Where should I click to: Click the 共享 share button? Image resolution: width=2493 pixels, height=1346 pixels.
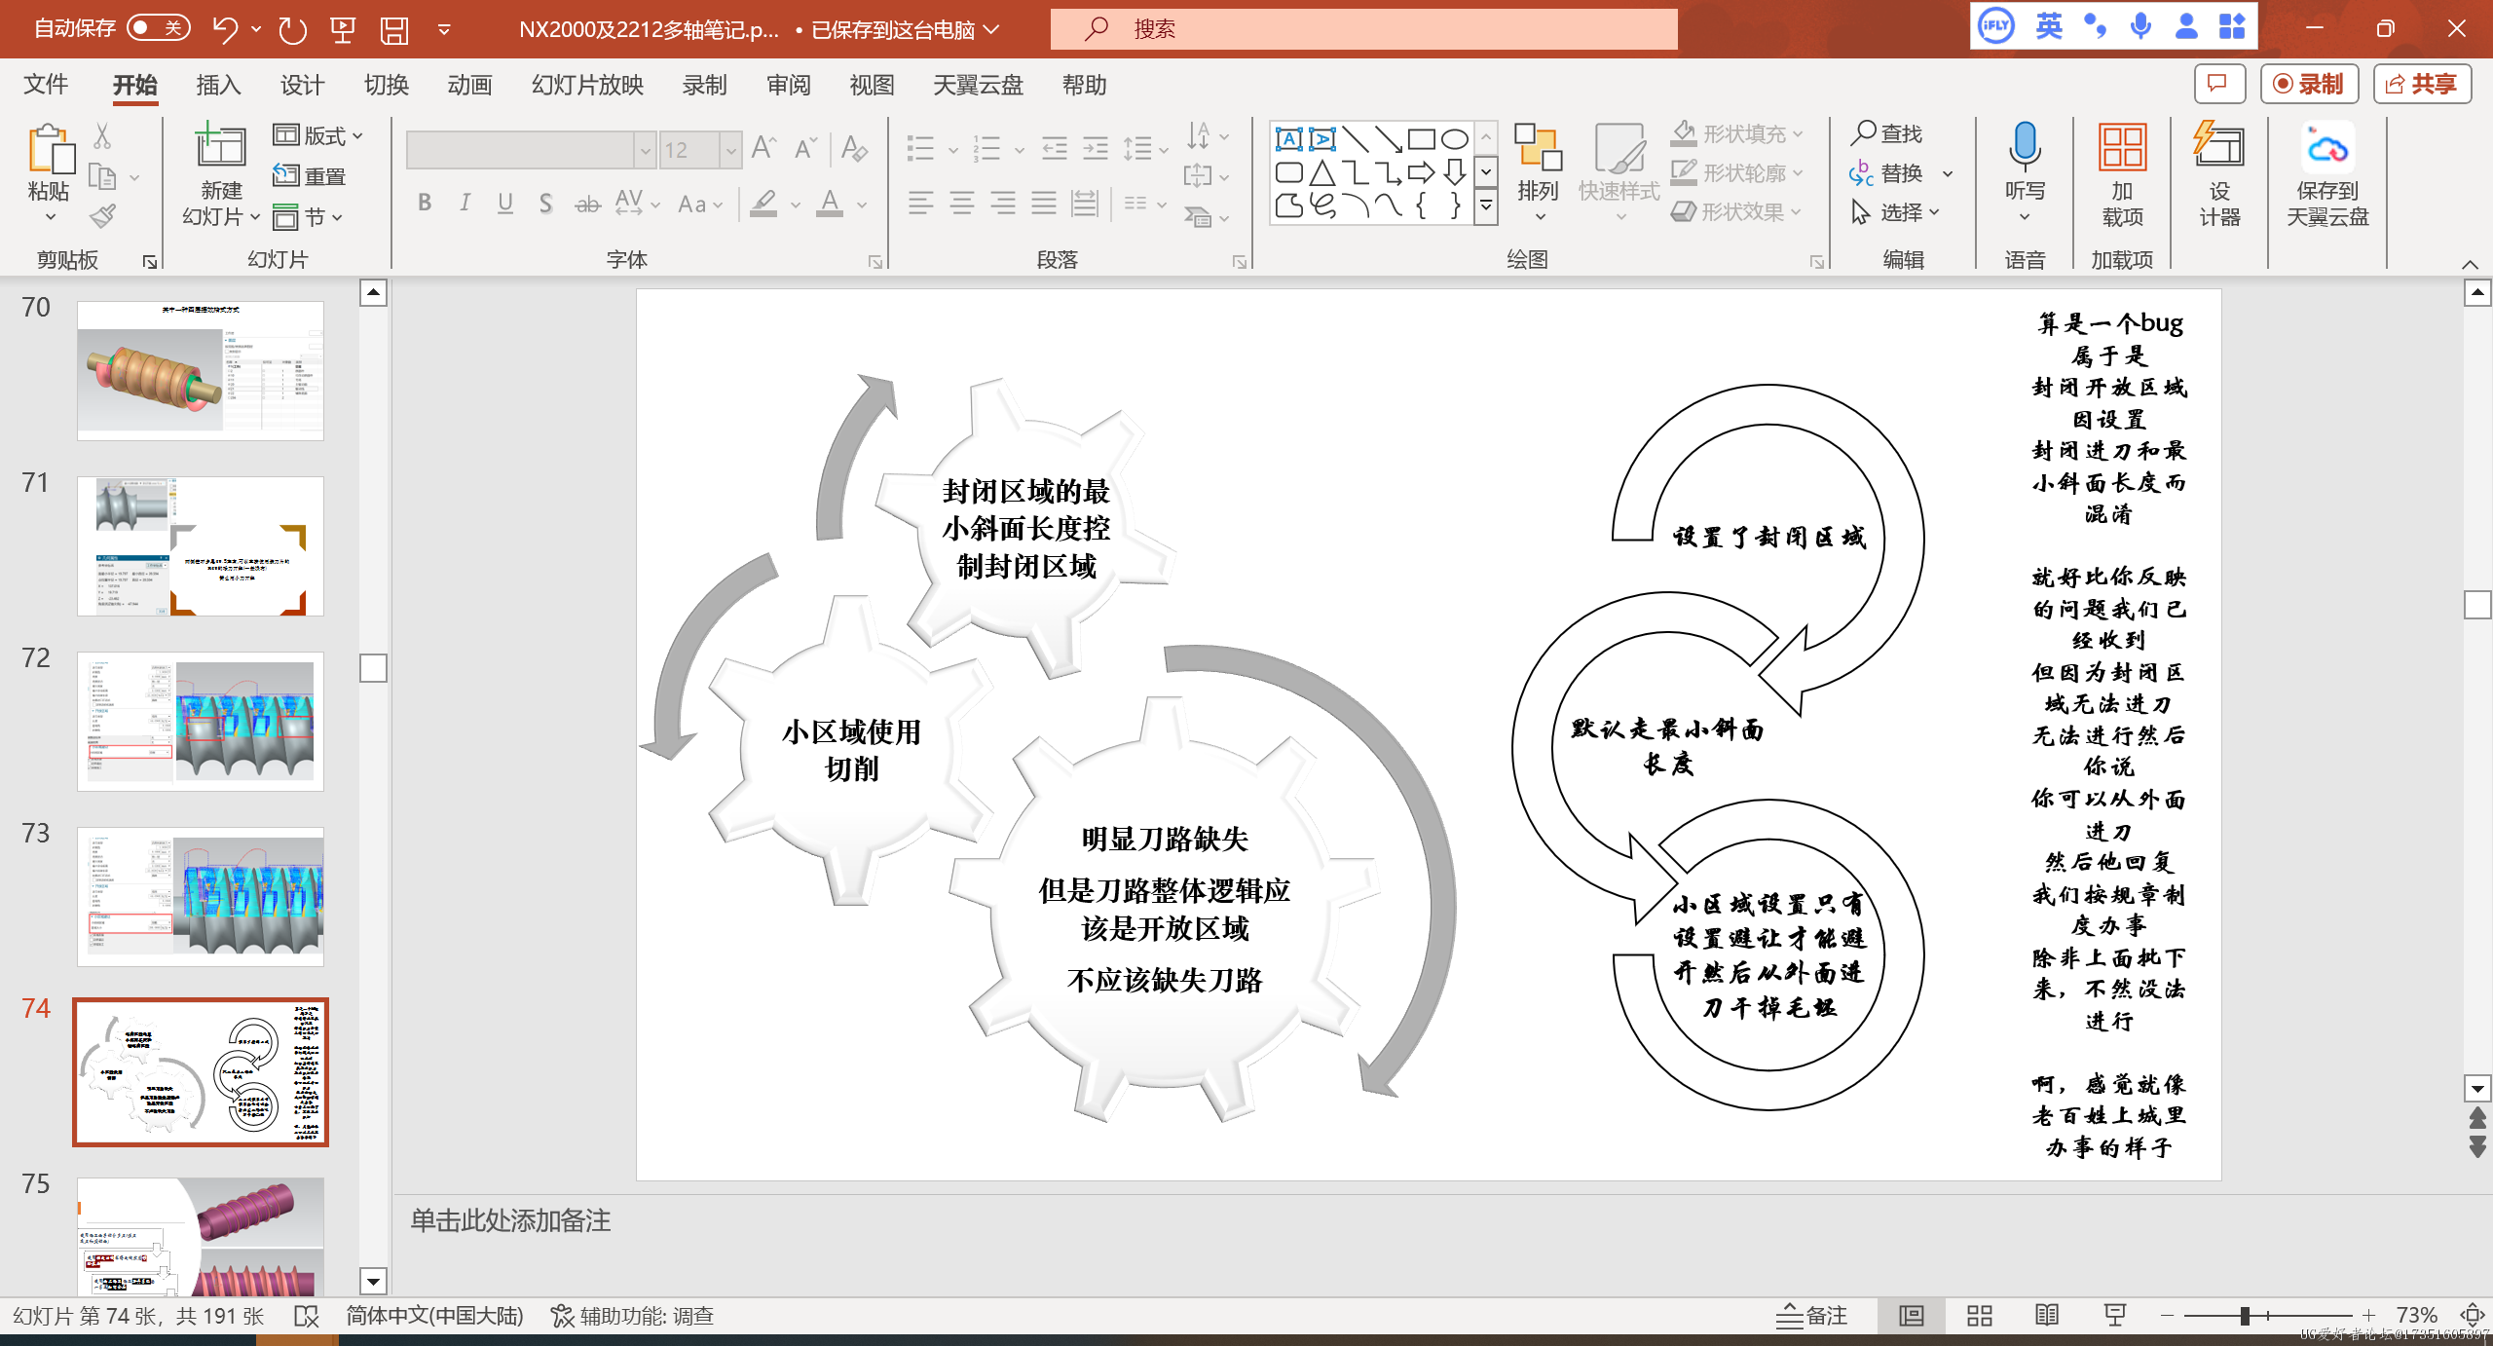click(2422, 85)
